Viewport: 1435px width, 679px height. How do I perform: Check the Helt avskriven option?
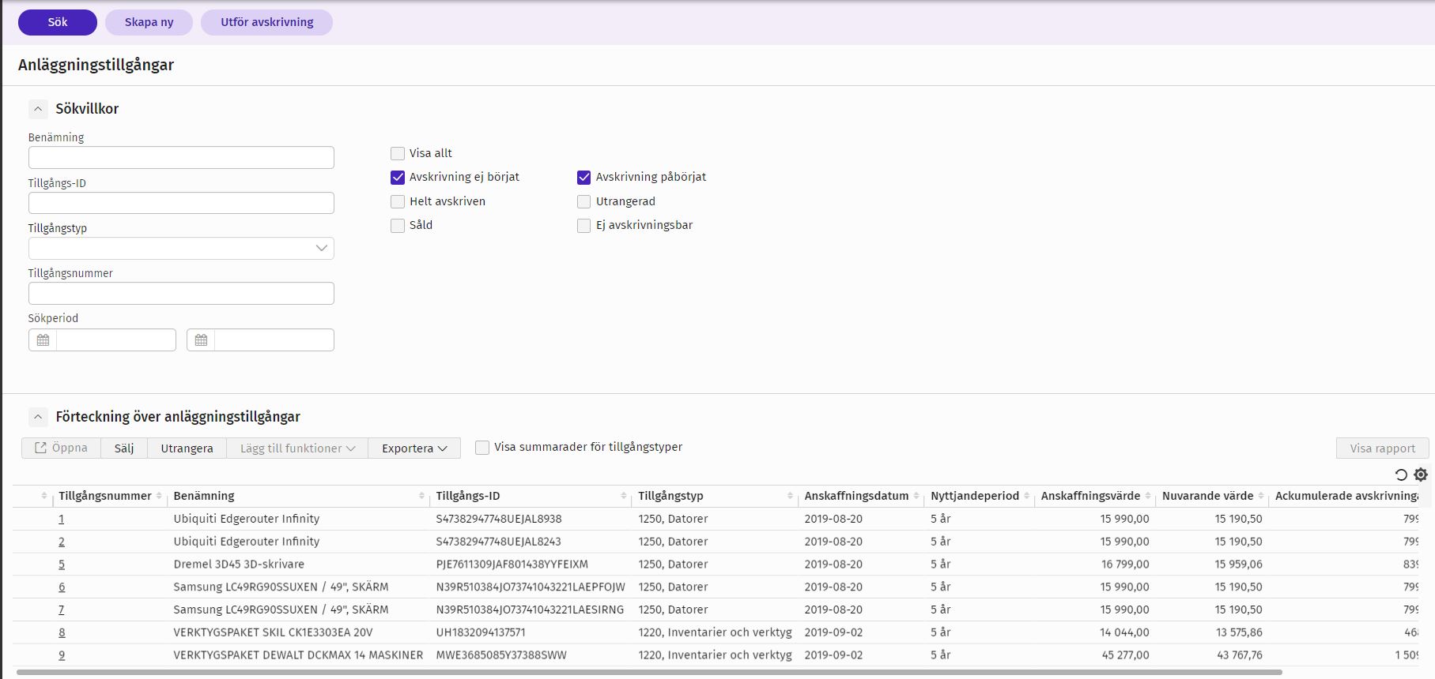(398, 201)
